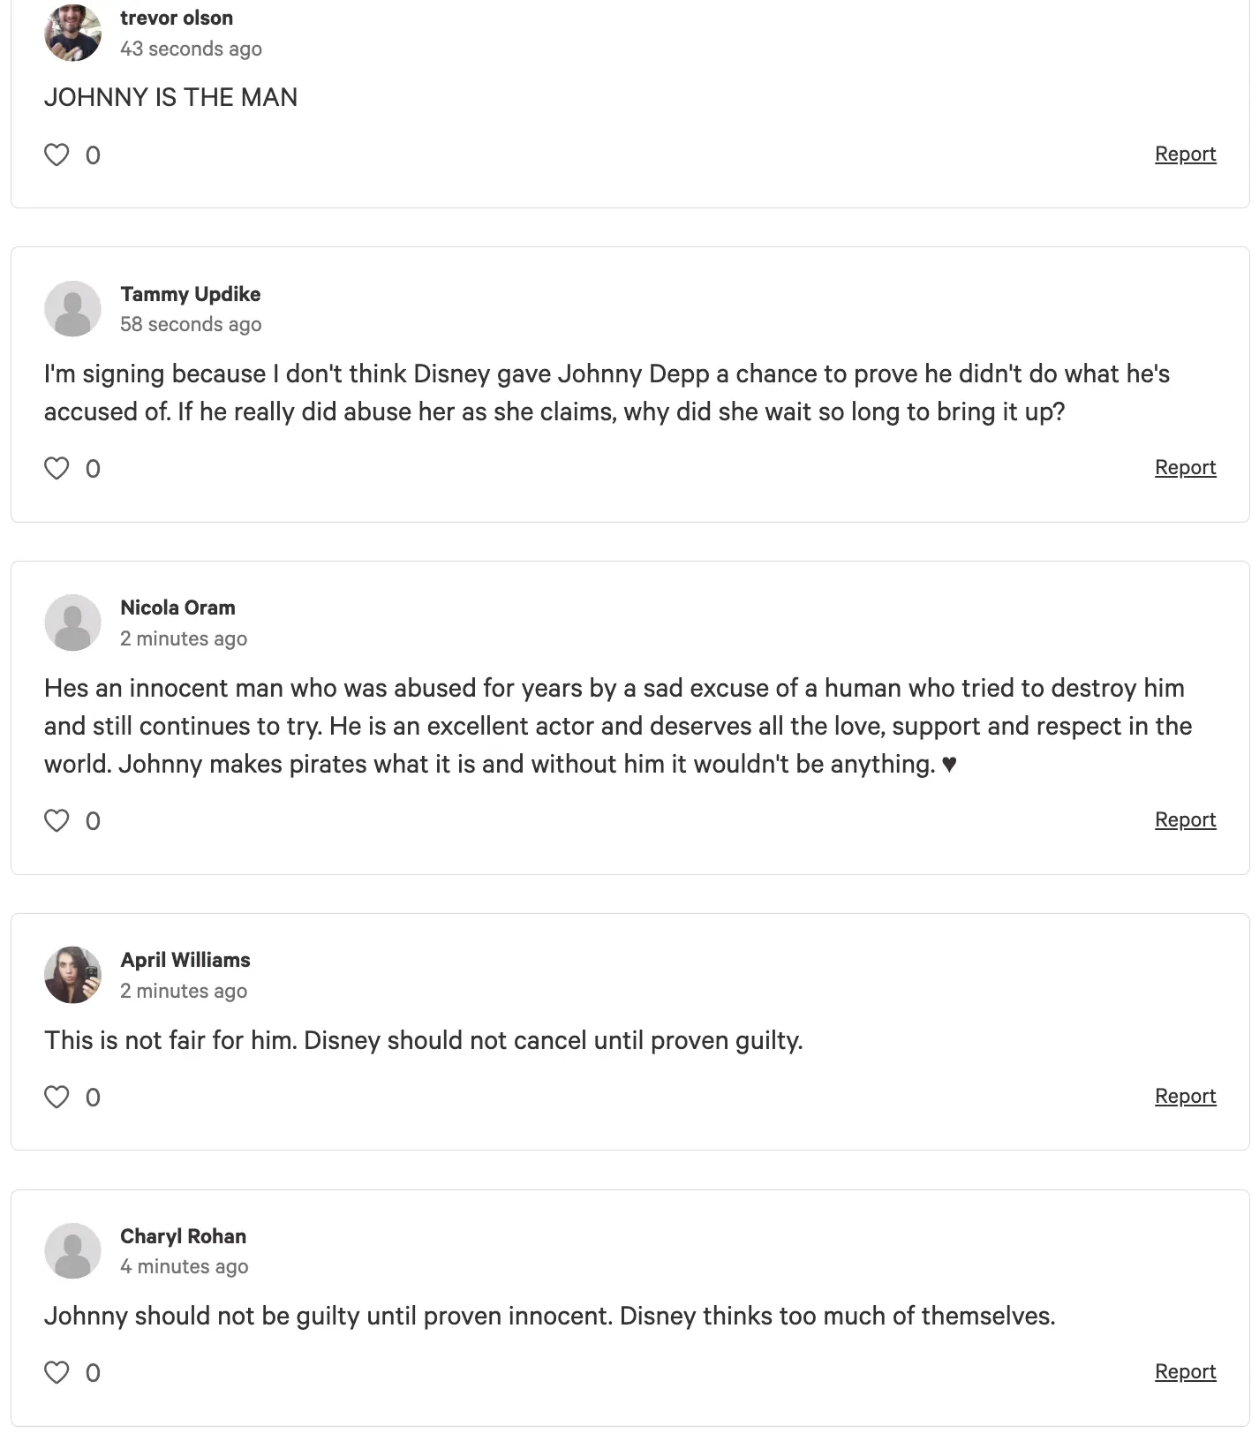
Task: Select the April Williams username
Action: [185, 960]
